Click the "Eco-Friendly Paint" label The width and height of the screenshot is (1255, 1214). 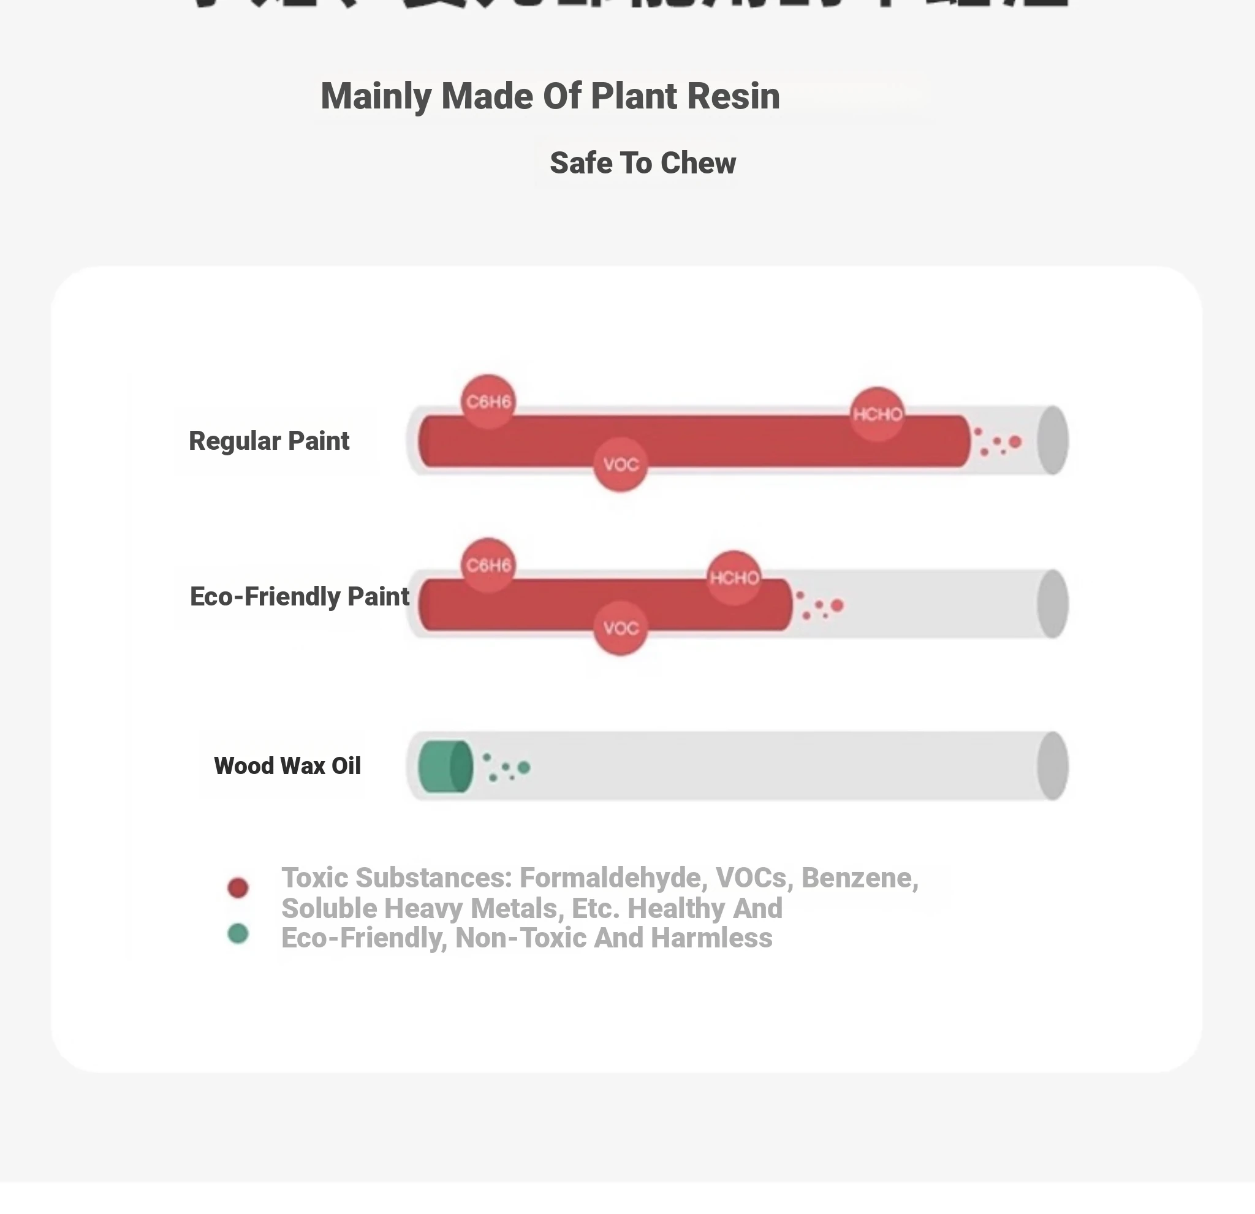pyautogui.click(x=299, y=597)
